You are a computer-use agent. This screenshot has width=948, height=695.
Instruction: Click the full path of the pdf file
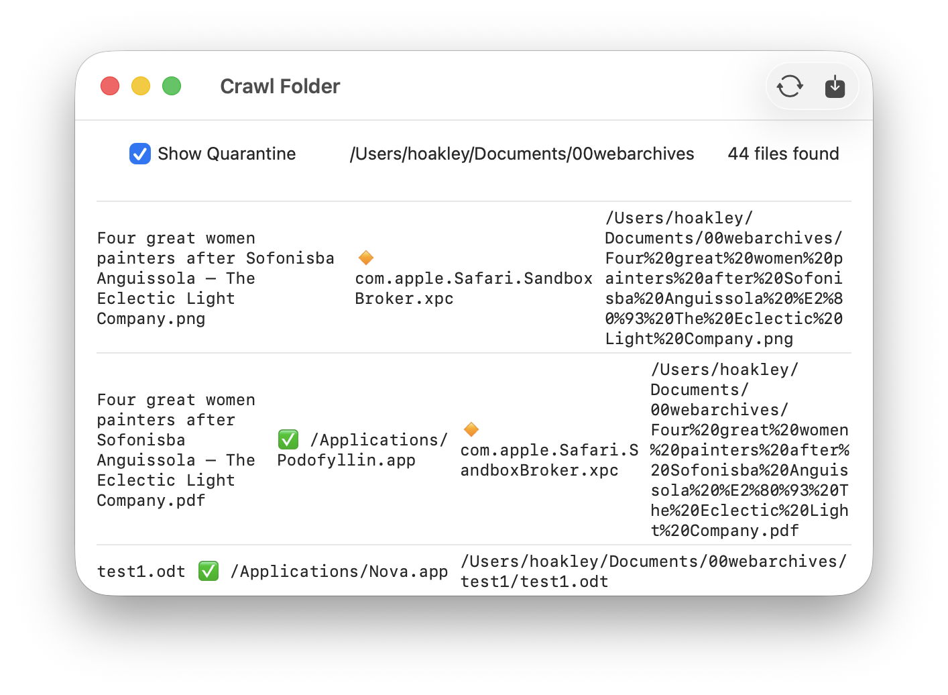(749, 450)
